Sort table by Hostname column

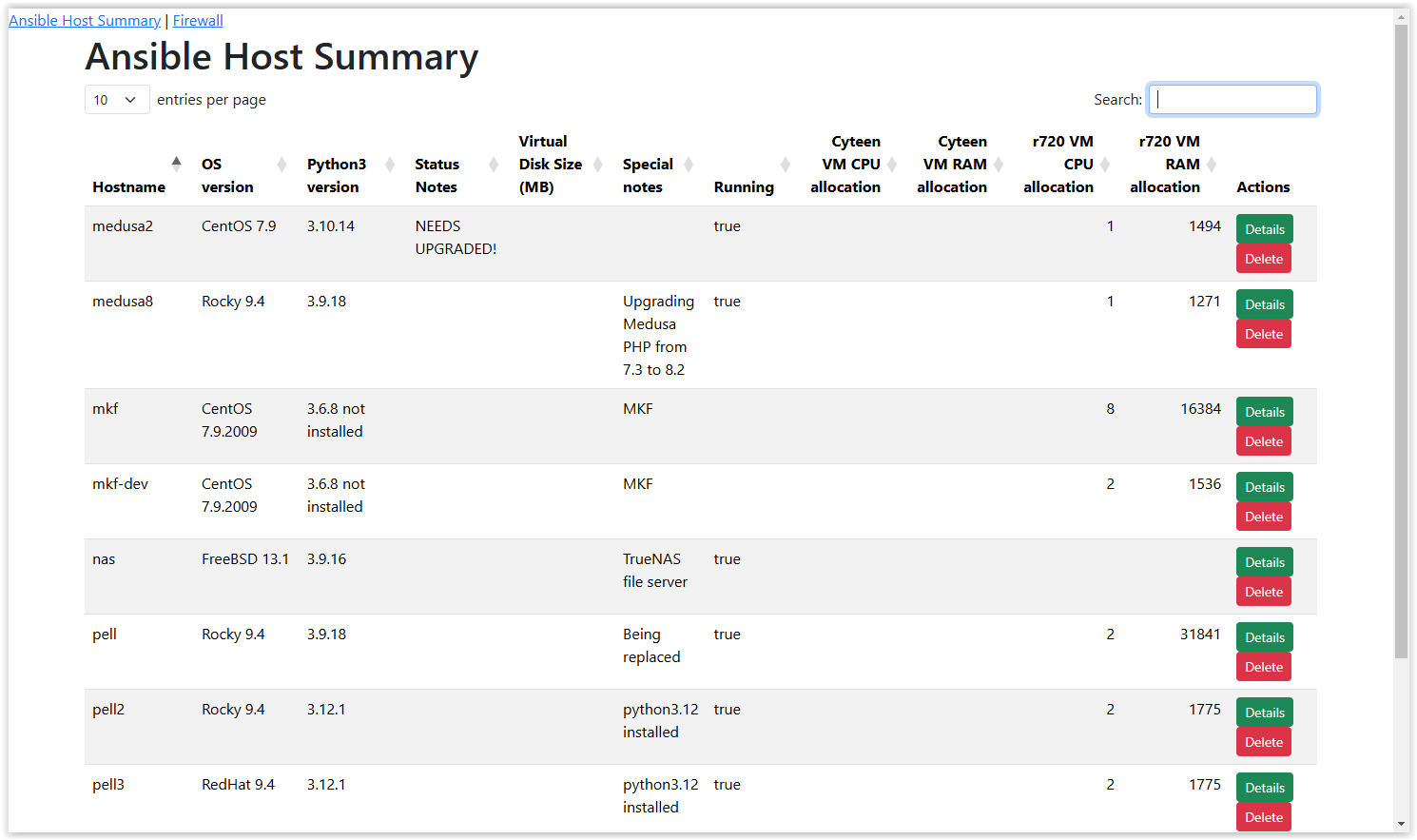pyautogui.click(x=139, y=165)
